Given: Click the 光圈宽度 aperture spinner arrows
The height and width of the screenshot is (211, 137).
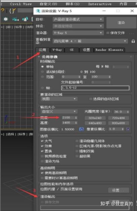Looking at the screenshot, I should (x=128, y=112).
